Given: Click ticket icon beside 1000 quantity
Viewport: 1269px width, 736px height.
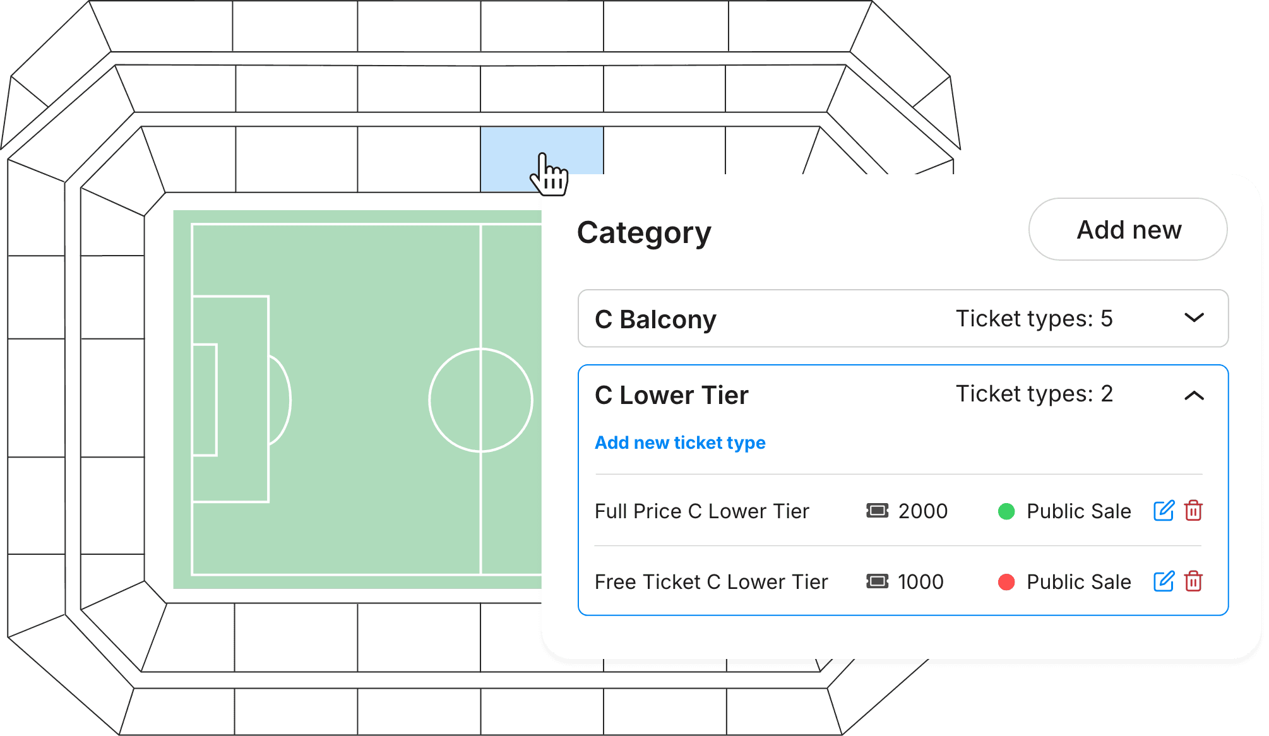Looking at the screenshot, I should (x=877, y=581).
